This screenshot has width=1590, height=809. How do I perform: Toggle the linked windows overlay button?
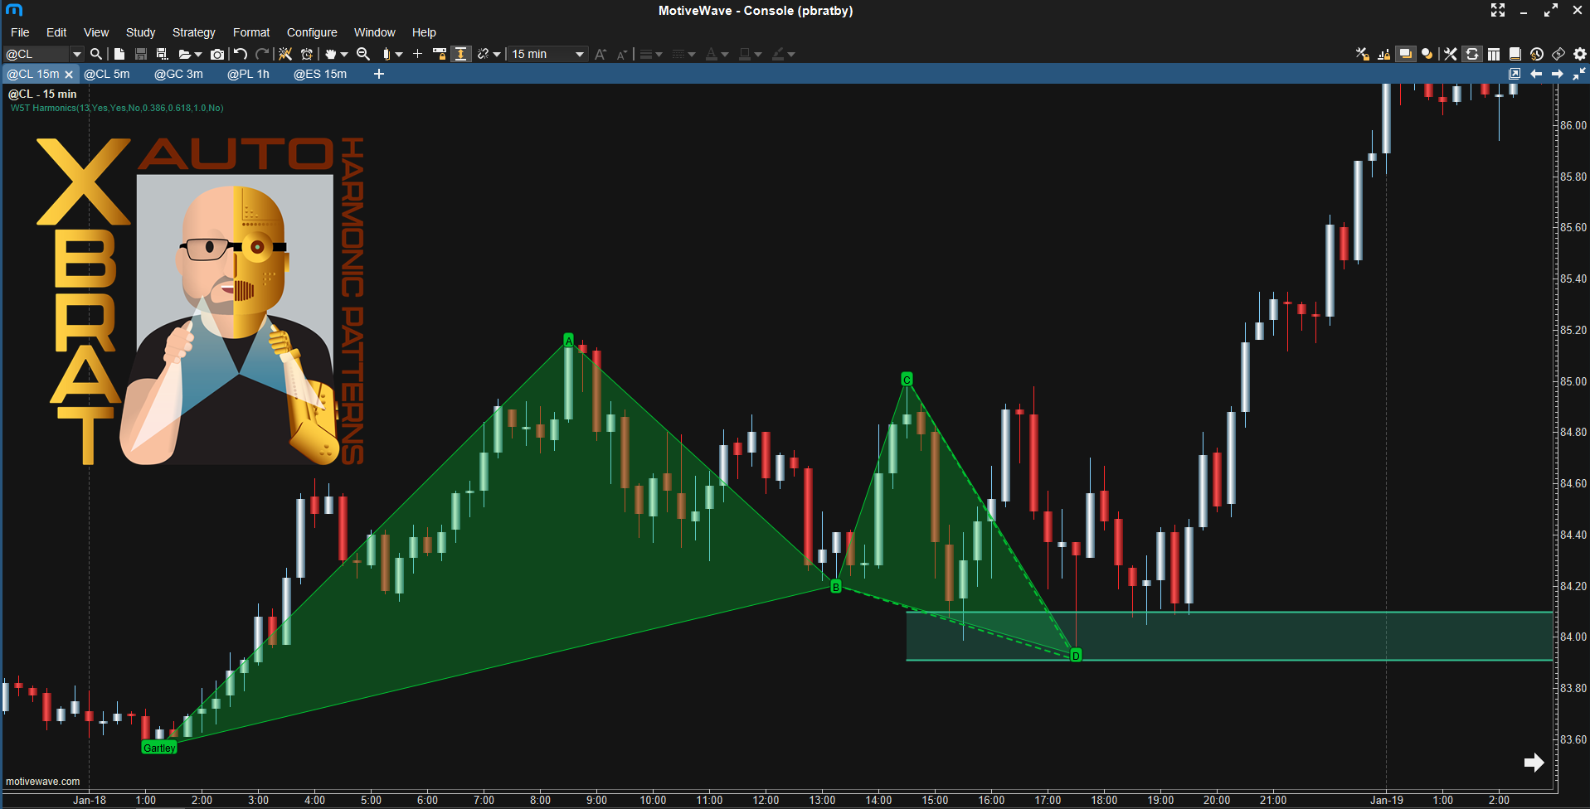tap(1405, 54)
